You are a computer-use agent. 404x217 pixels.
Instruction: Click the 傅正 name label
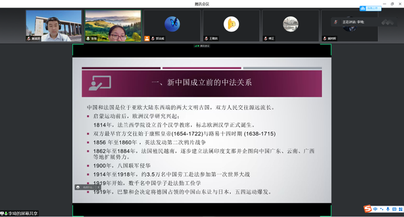(x=271, y=39)
